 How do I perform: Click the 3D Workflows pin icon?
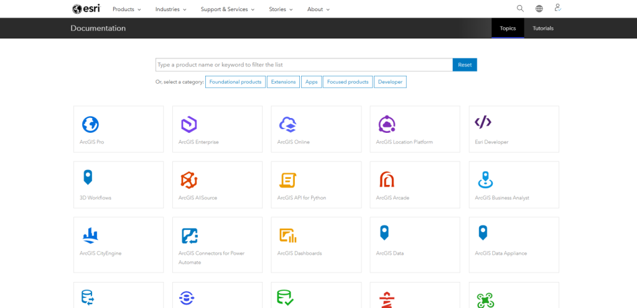tap(87, 178)
